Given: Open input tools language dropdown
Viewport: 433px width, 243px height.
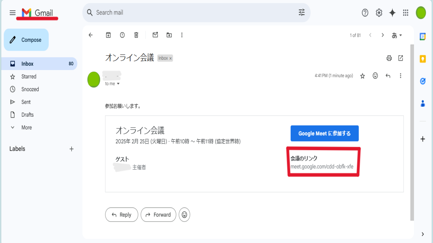Looking at the screenshot, I should coord(397,35).
